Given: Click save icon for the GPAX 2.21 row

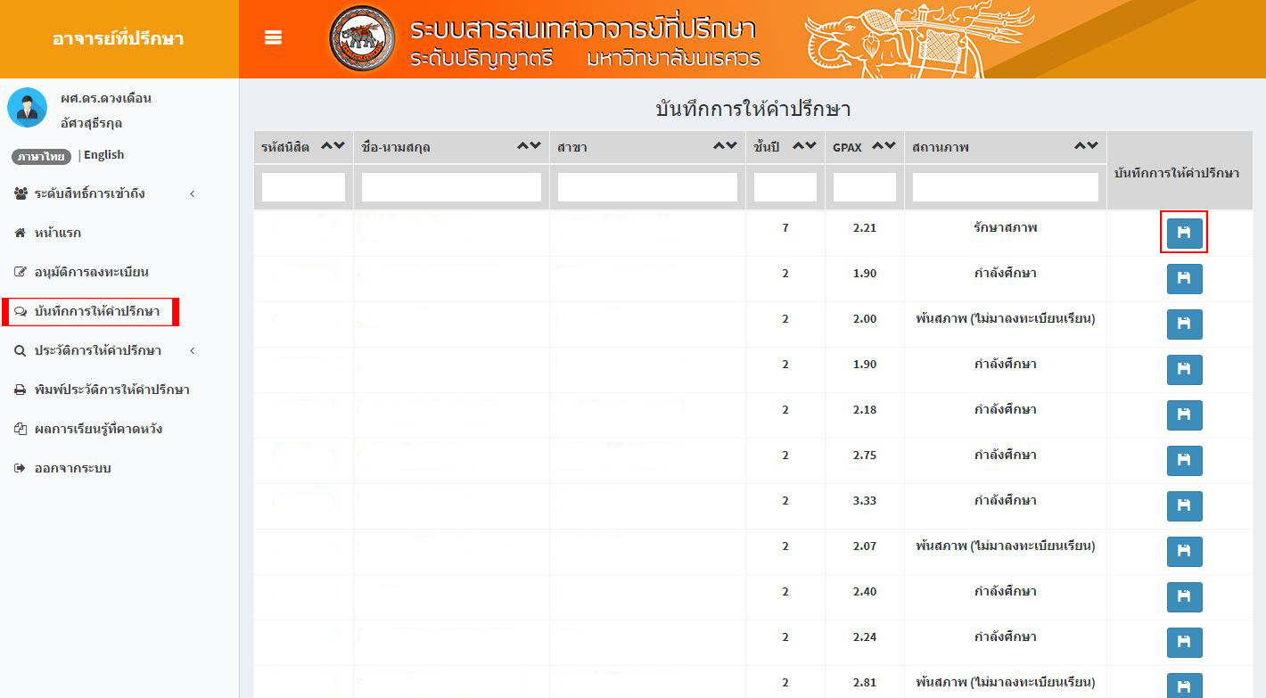Looking at the screenshot, I should click(1184, 233).
